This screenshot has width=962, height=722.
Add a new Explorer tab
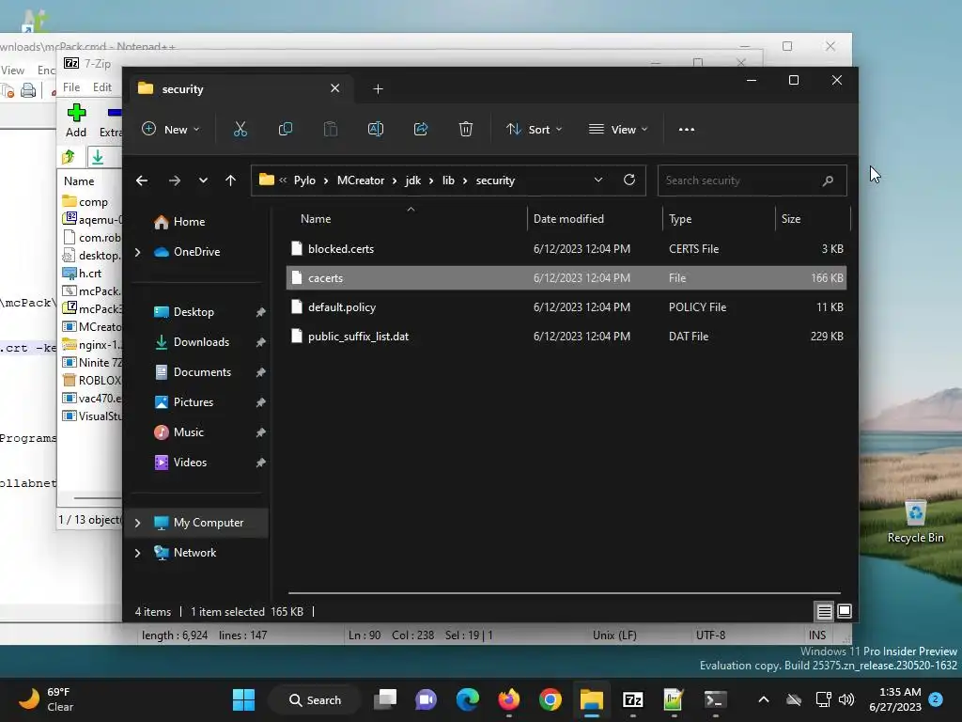pyautogui.click(x=378, y=89)
